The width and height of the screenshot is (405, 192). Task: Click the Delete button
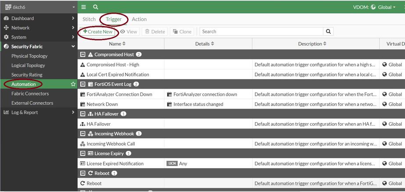click(155, 32)
